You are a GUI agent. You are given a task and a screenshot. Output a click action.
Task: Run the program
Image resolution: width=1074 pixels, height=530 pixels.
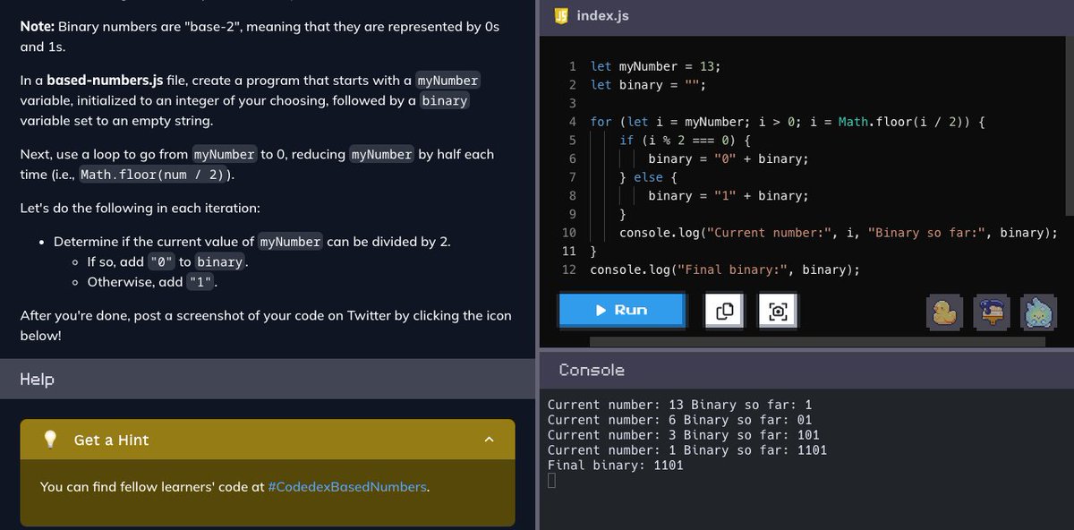tap(621, 311)
